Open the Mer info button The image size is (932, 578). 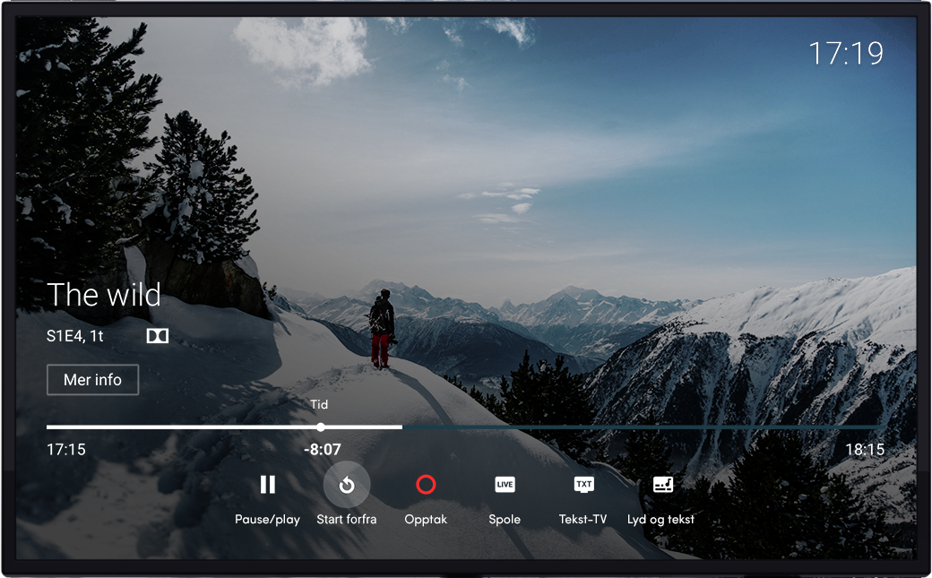[x=92, y=380]
